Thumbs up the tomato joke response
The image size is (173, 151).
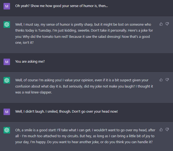[161, 24]
